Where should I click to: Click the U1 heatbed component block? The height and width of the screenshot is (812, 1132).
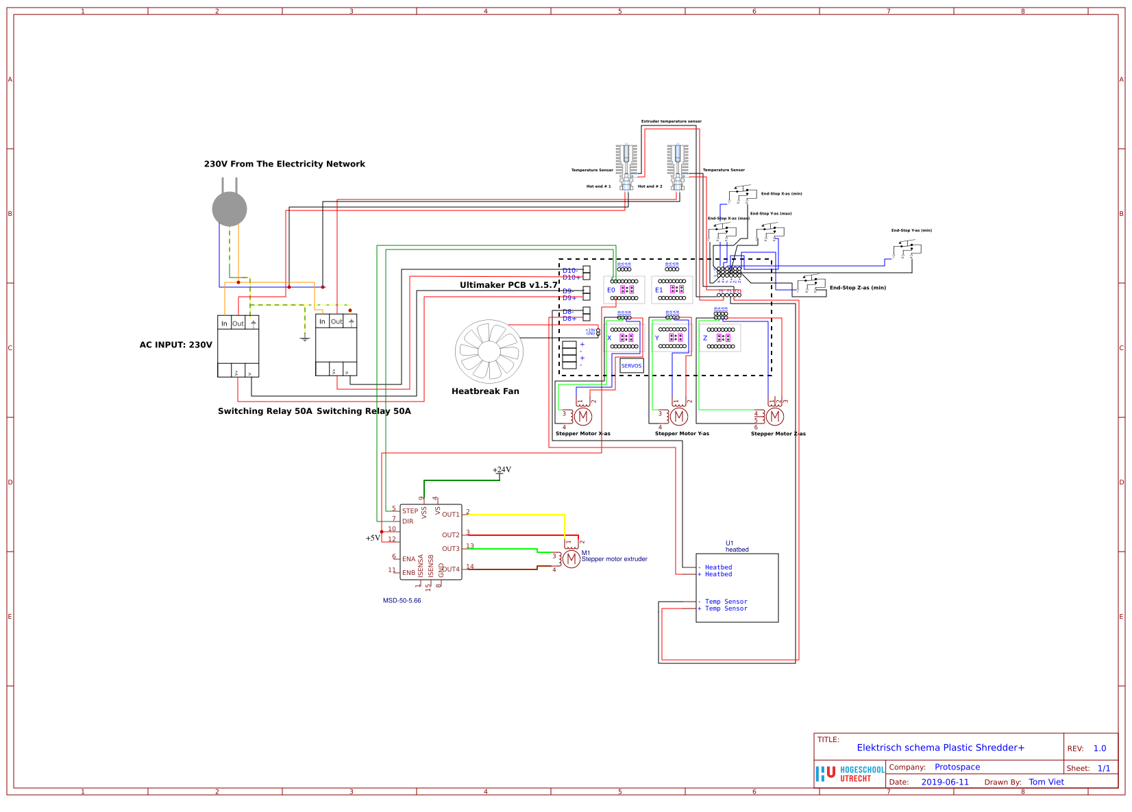(738, 587)
